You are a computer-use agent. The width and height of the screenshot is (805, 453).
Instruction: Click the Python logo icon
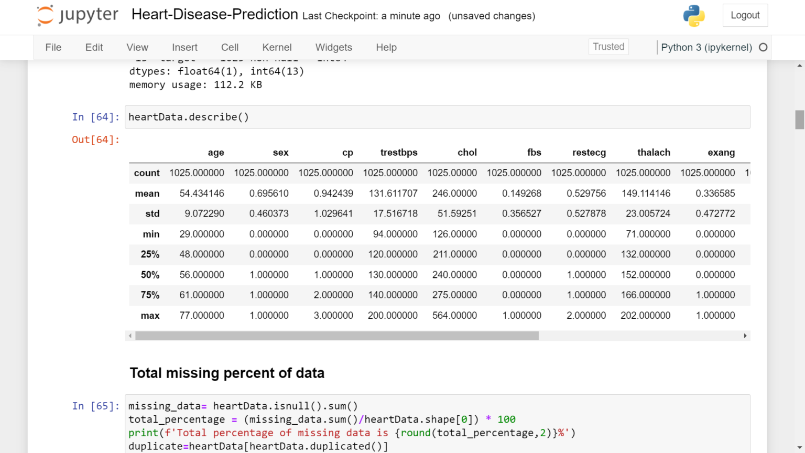tap(694, 16)
